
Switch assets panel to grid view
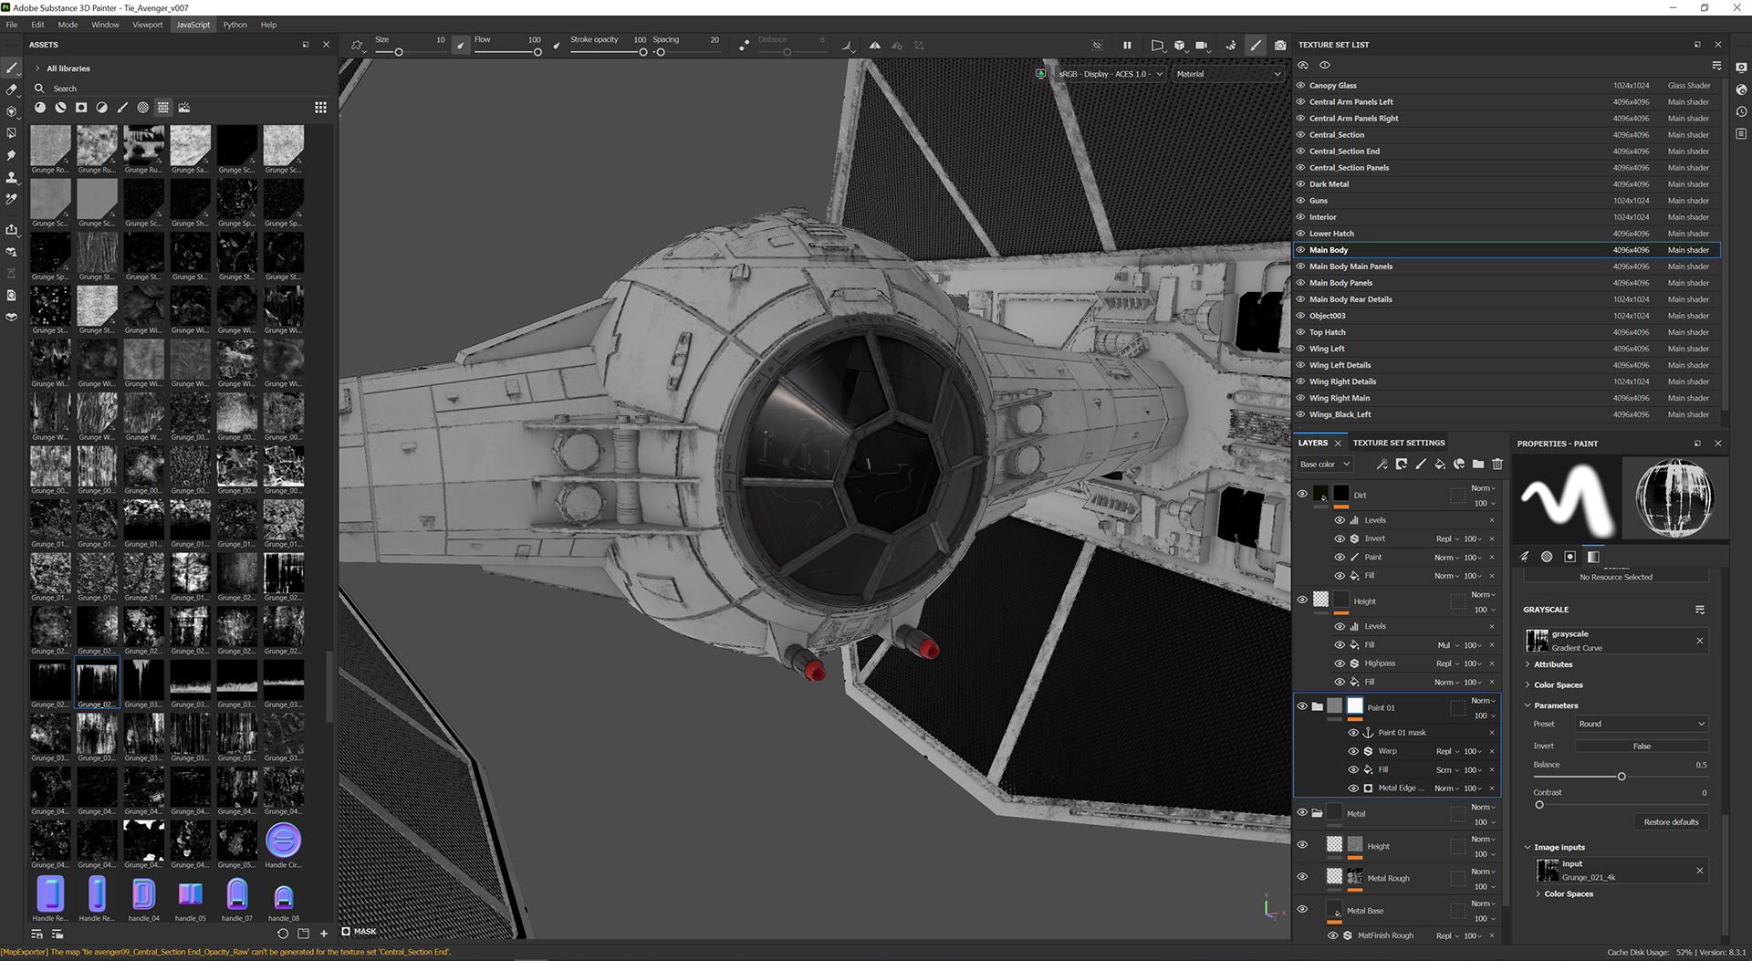point(320,108)
